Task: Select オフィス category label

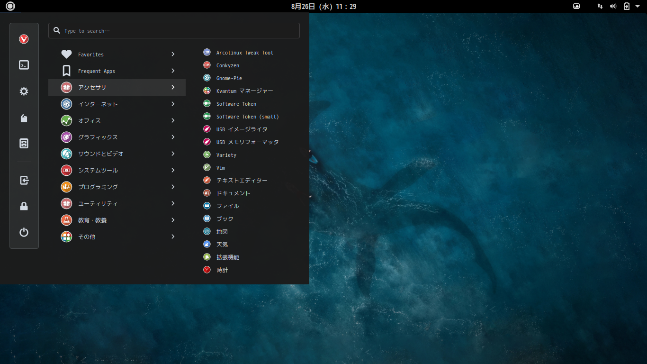Action: pyautogui.click(x=90, y=121)
